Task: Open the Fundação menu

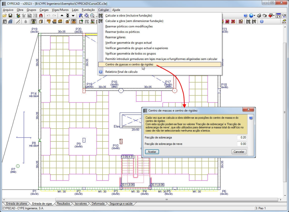Action: point(88,10)
